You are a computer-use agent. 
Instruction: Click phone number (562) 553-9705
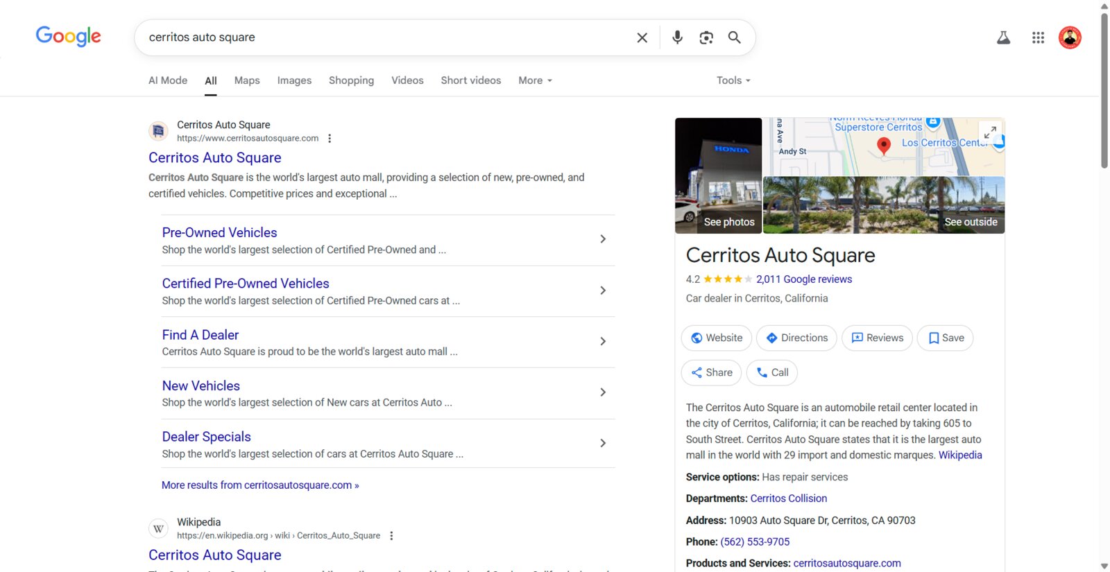(755, 542)
